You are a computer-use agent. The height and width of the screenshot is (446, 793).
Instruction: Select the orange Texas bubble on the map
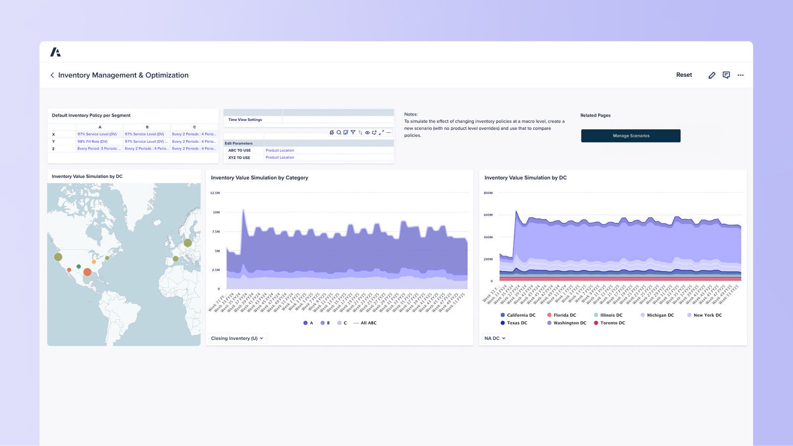pos(88,272)
